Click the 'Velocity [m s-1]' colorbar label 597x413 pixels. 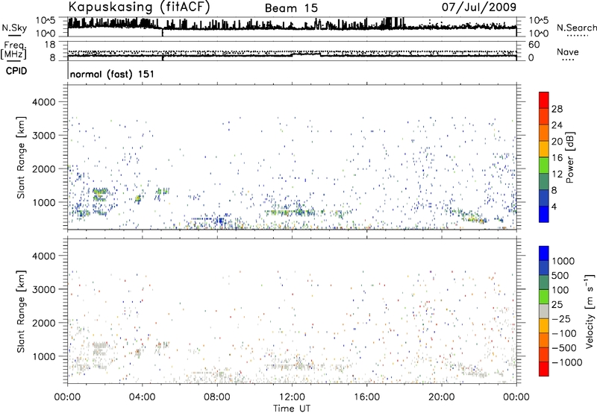[590, 311]
